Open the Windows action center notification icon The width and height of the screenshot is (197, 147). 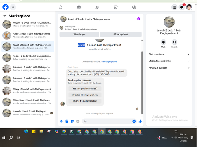pos(192,138)
